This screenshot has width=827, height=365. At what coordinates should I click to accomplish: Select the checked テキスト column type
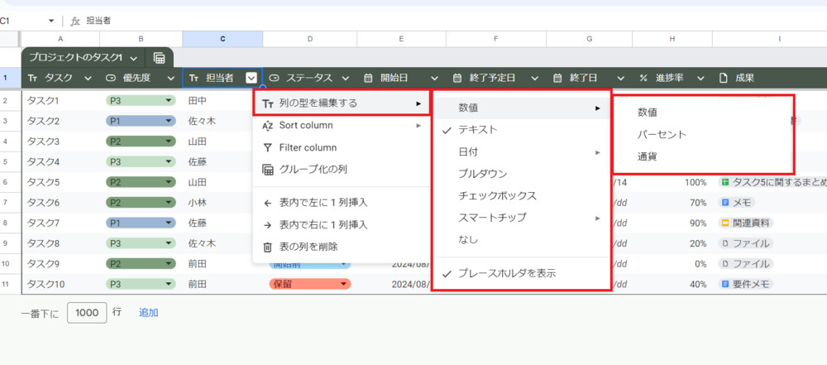(x=477, y=130)
